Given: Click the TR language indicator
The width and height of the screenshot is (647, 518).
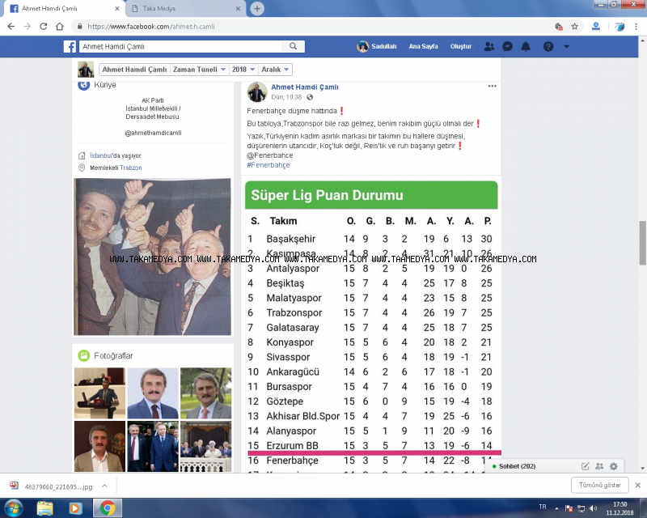Looking at the screenshot, I should [542, 507].
